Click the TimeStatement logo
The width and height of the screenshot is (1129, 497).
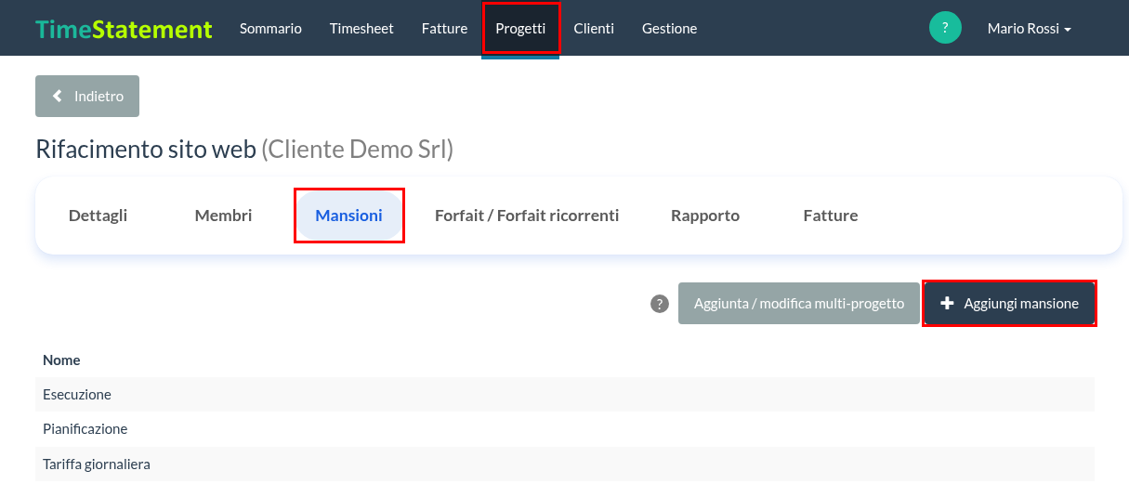point(124,29)
